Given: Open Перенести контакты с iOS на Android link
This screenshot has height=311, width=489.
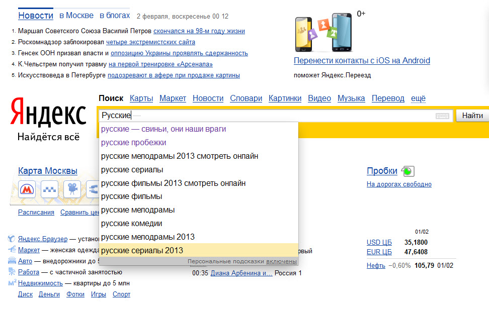Looking at the screenshot, I should click(362, 60).
